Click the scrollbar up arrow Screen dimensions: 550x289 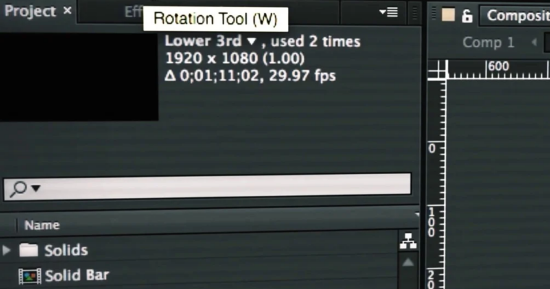tap(408, 263)
